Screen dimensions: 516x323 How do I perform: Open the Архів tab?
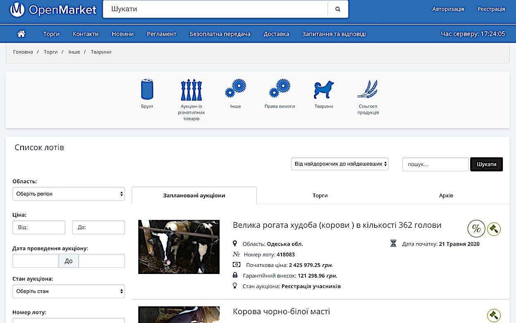point(446,195)
